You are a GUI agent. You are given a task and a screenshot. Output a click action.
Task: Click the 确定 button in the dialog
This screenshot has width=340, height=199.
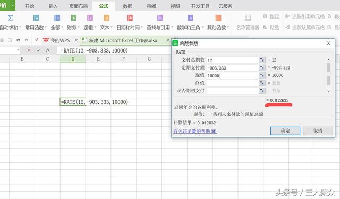coord(285,131)
